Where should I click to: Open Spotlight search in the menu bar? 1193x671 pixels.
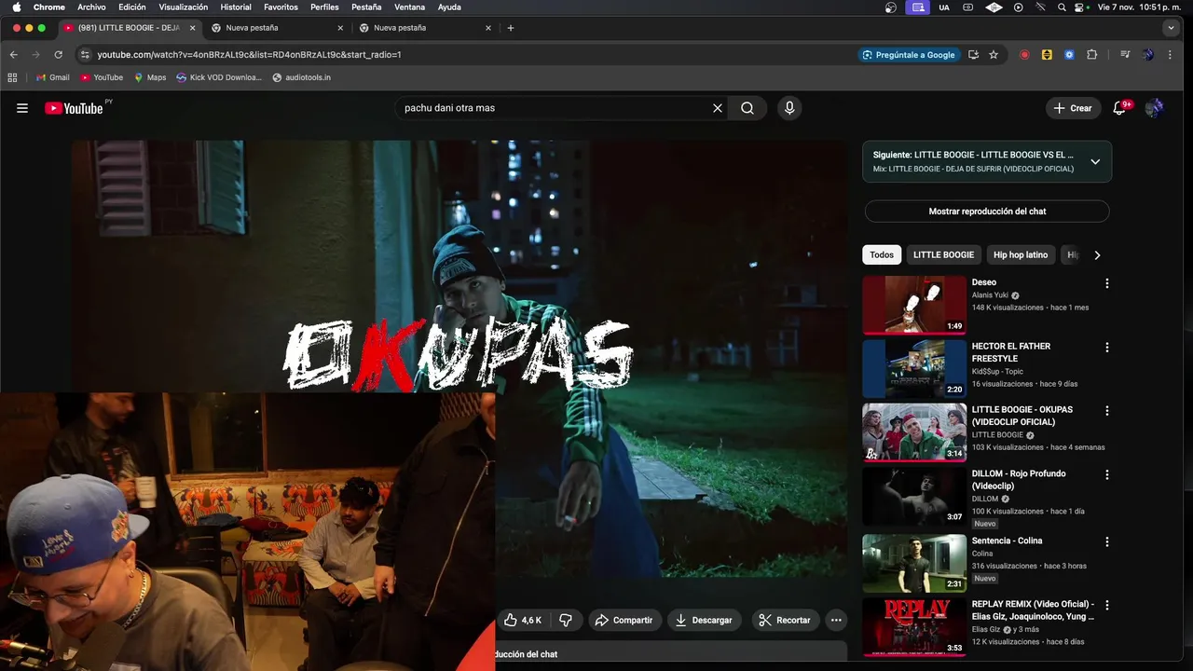pyautogui.click(x=1062, y=7)
